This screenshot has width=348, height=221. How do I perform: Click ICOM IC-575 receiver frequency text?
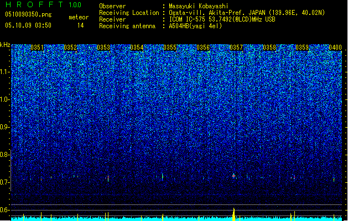tap(222, 19)
